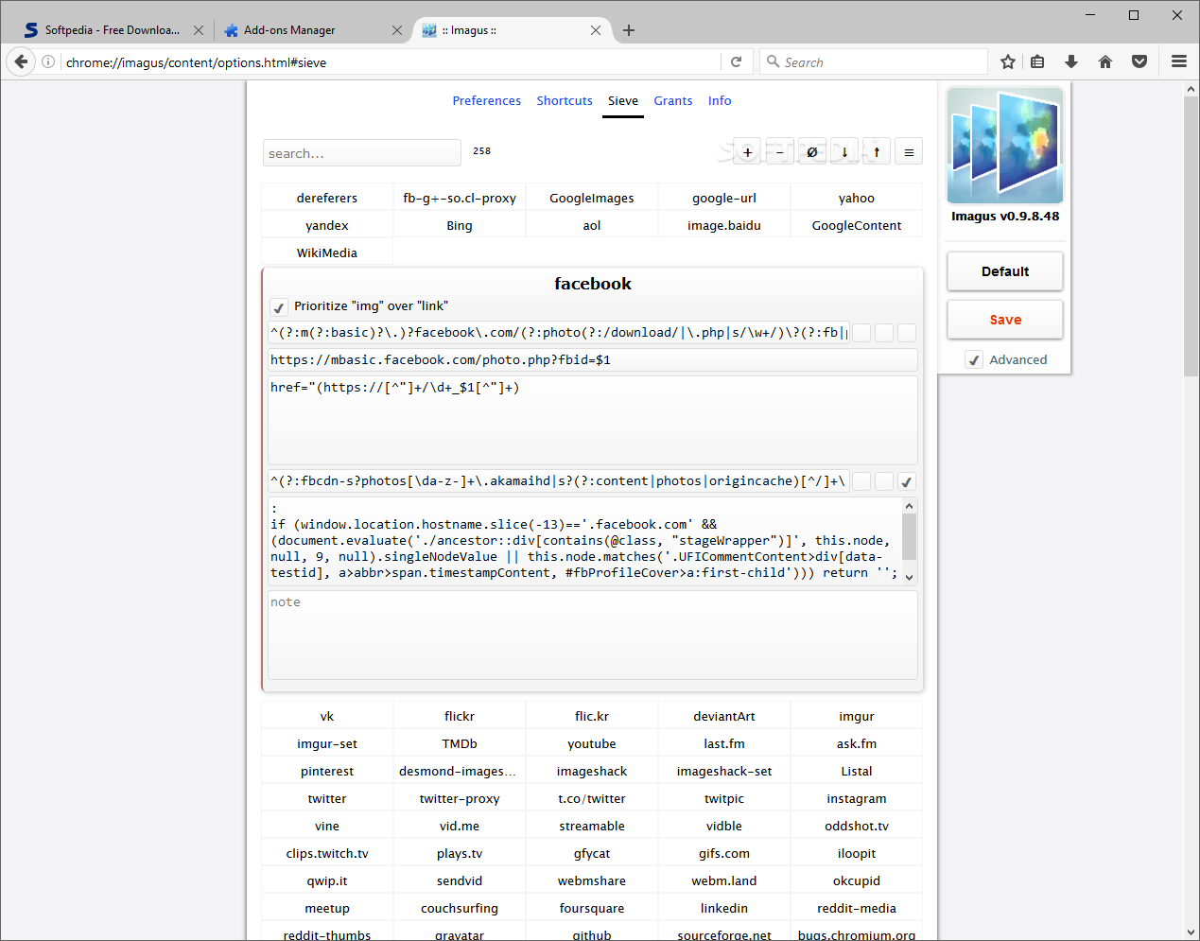1200x941 pixels.
Task: Click the note textarea of facebook rule
Action: (x=593, y=635)
